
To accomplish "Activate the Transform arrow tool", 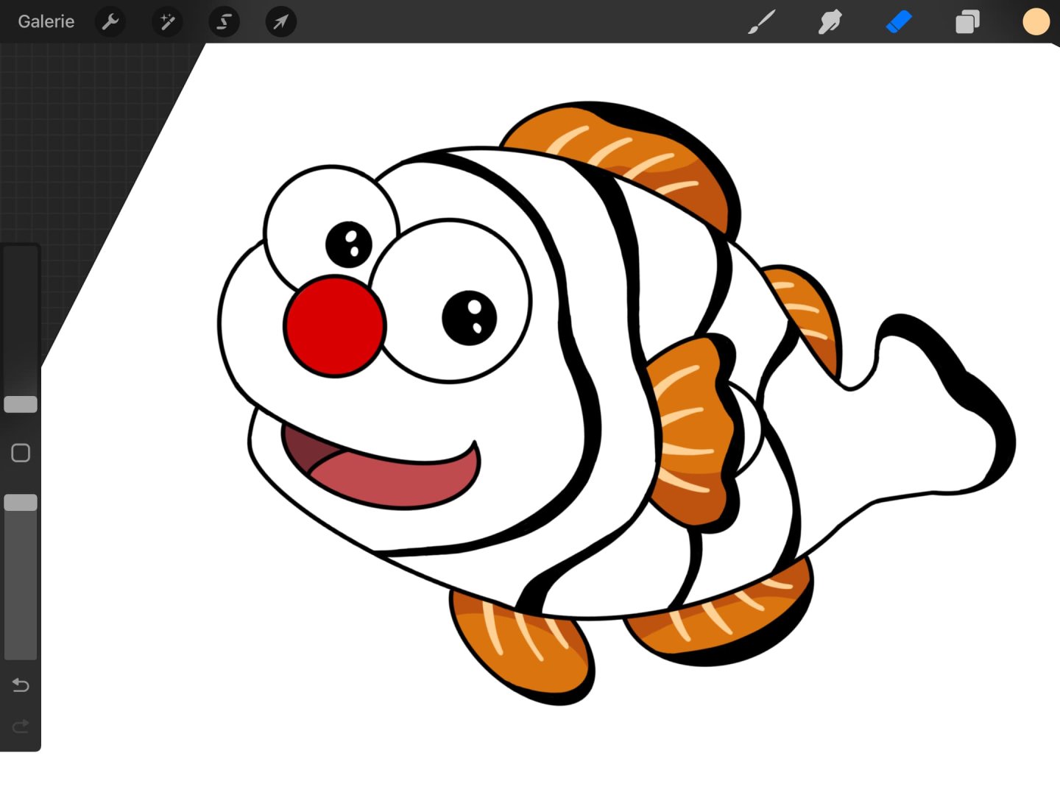I will (x=280, y=22).
